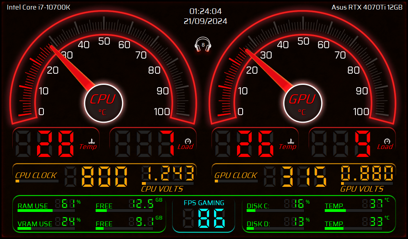
Task: Click the Asus RTX 4070Ti 12GB label
Action: tap(367, 7)
